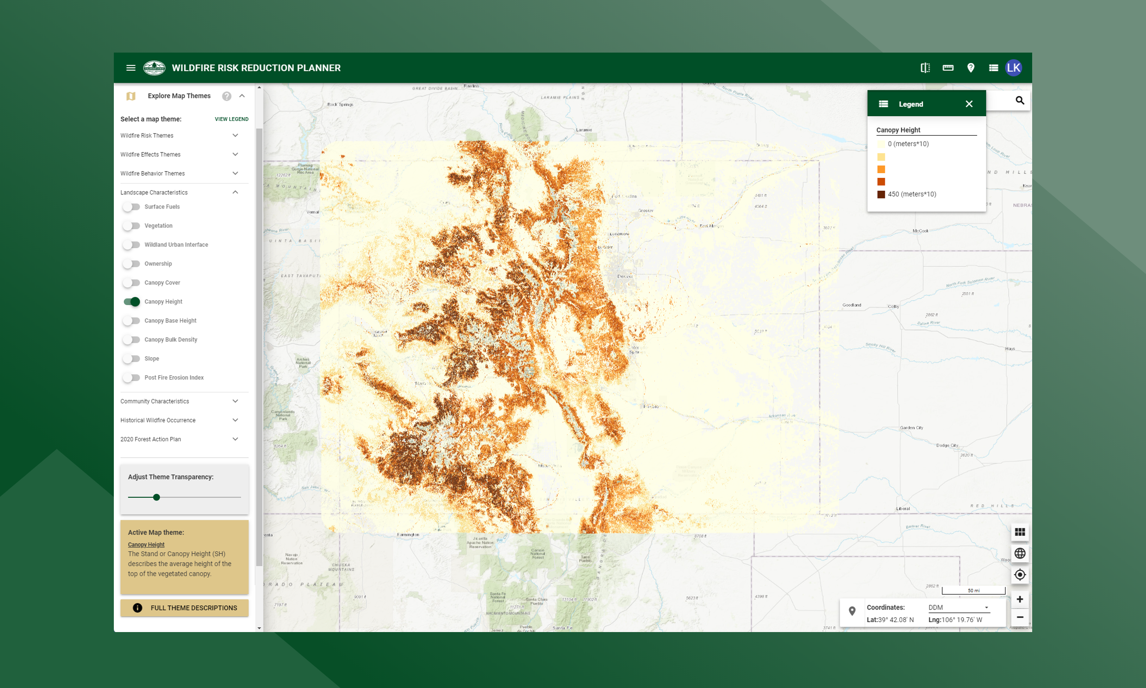Click the Legend panel list icon
Screen dimensions: 1146x688
883,104
